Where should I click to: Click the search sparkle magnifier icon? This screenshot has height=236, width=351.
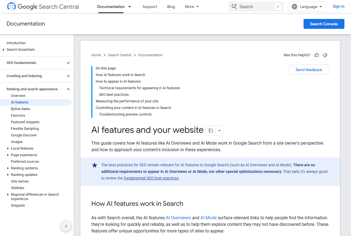click(234, 7)
